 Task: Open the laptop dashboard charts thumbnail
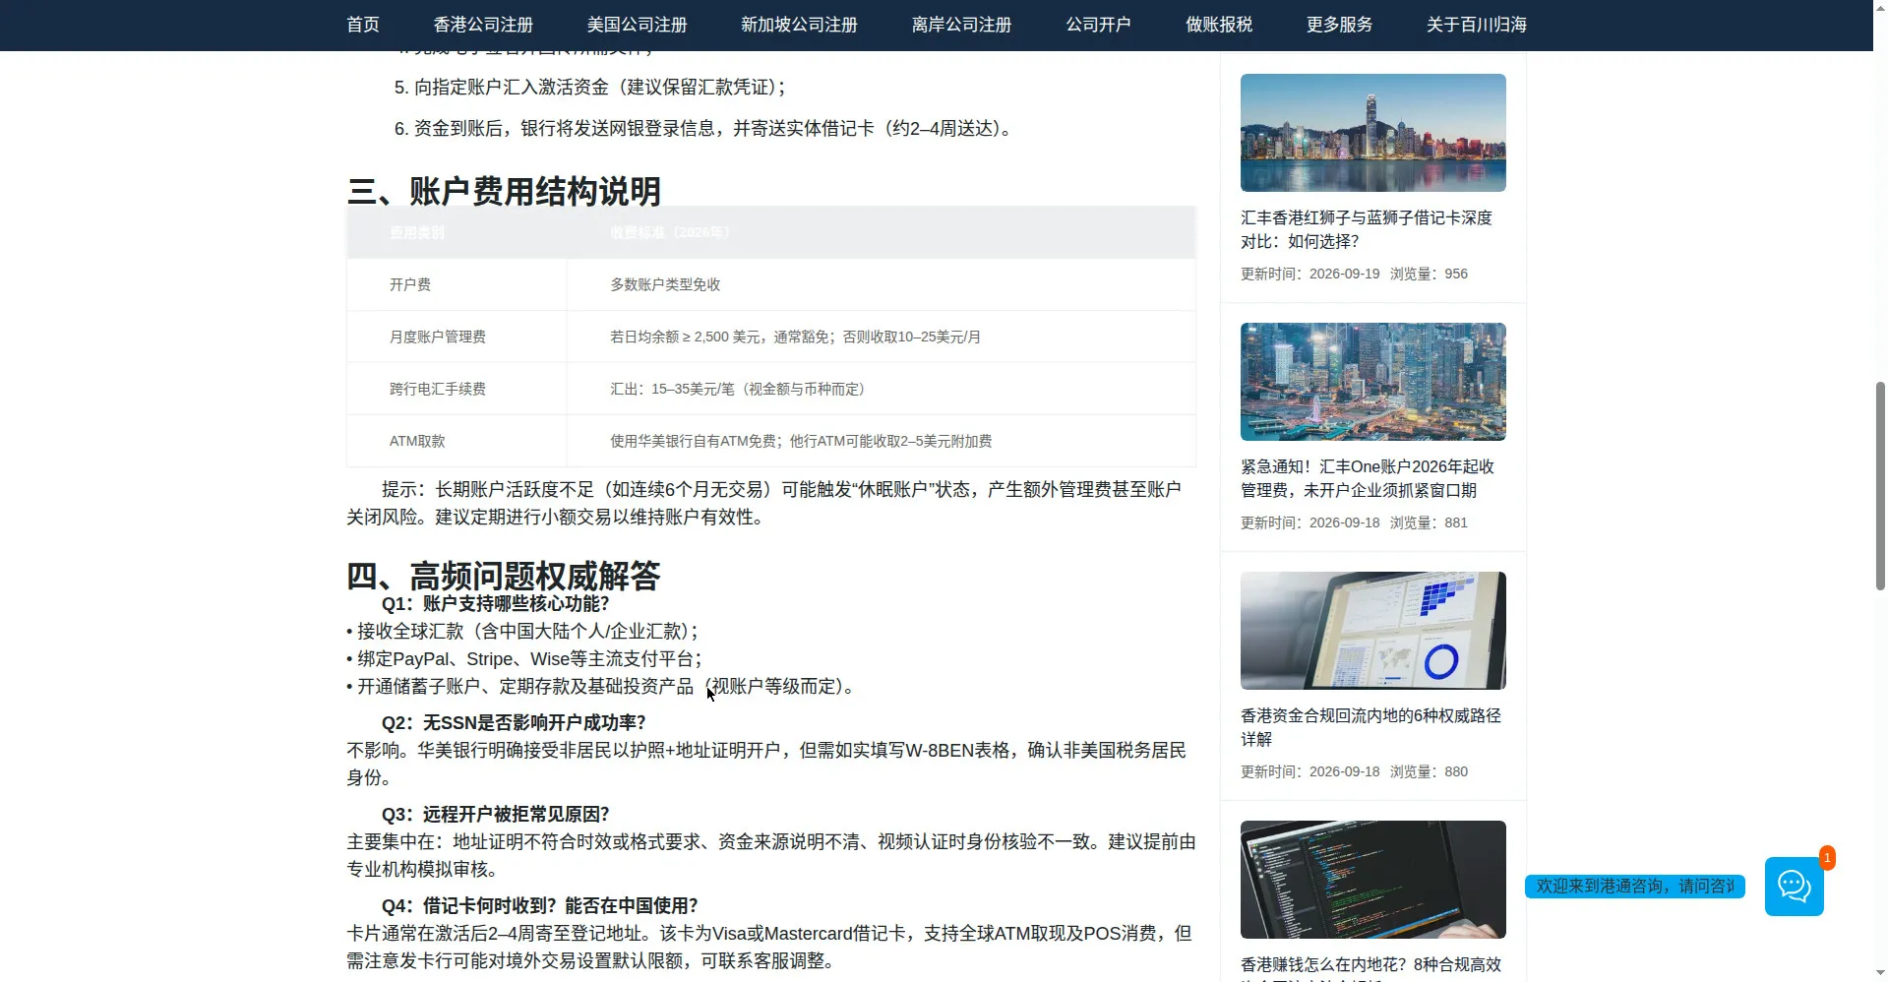[1372, 631]
